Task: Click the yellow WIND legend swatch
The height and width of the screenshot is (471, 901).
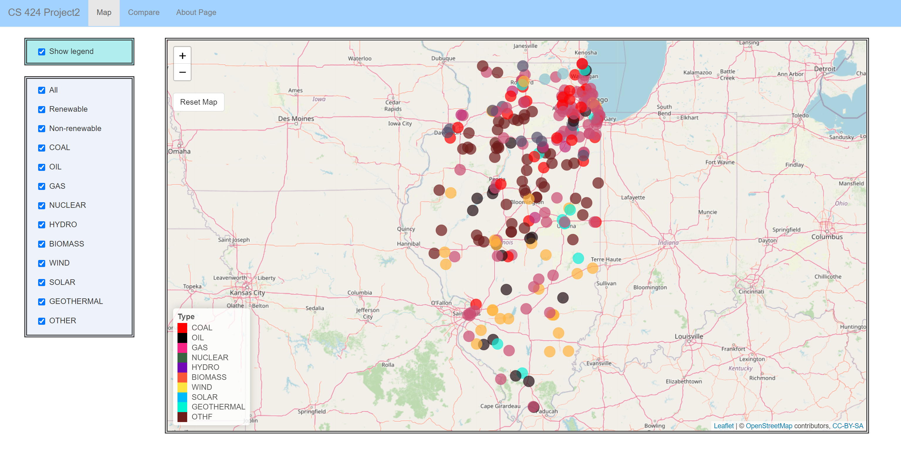Action: tap(182, 387)
